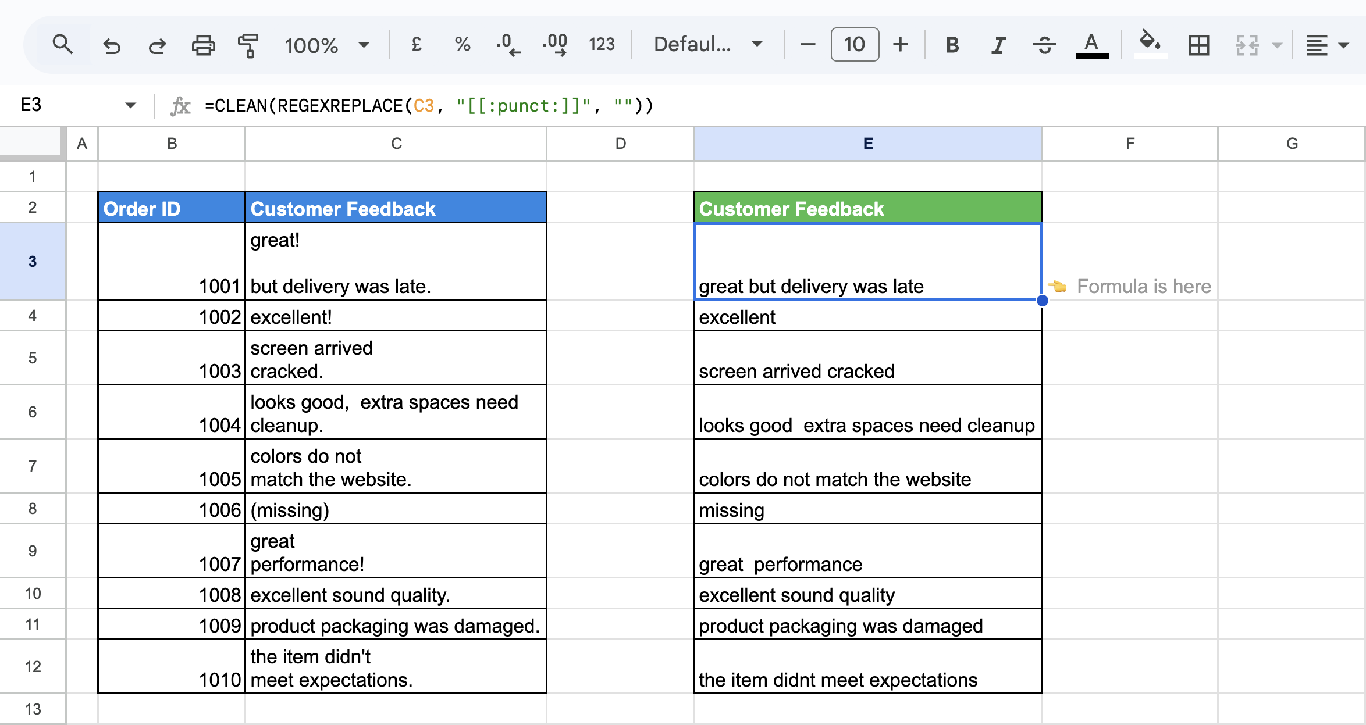
Task: Expand the name box dropdown arrow
Action: 130,105
